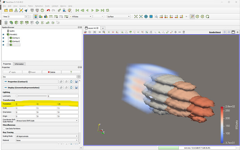This screenshot has width=240, height=150.
Task: Show more toolbar icons via double chevron
Action: [186, 17]
